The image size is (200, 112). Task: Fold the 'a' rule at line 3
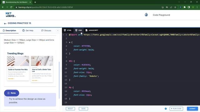[x=68, y=42]
